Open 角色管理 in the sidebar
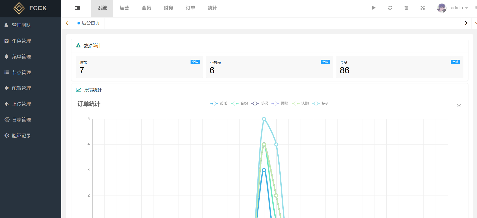 tap(21, 41)
